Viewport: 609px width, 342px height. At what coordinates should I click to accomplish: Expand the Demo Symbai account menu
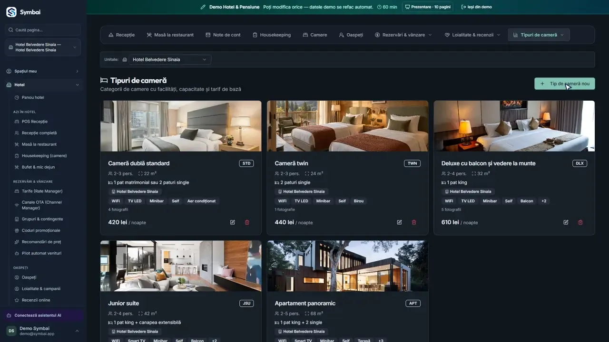(x=43, y=331)
